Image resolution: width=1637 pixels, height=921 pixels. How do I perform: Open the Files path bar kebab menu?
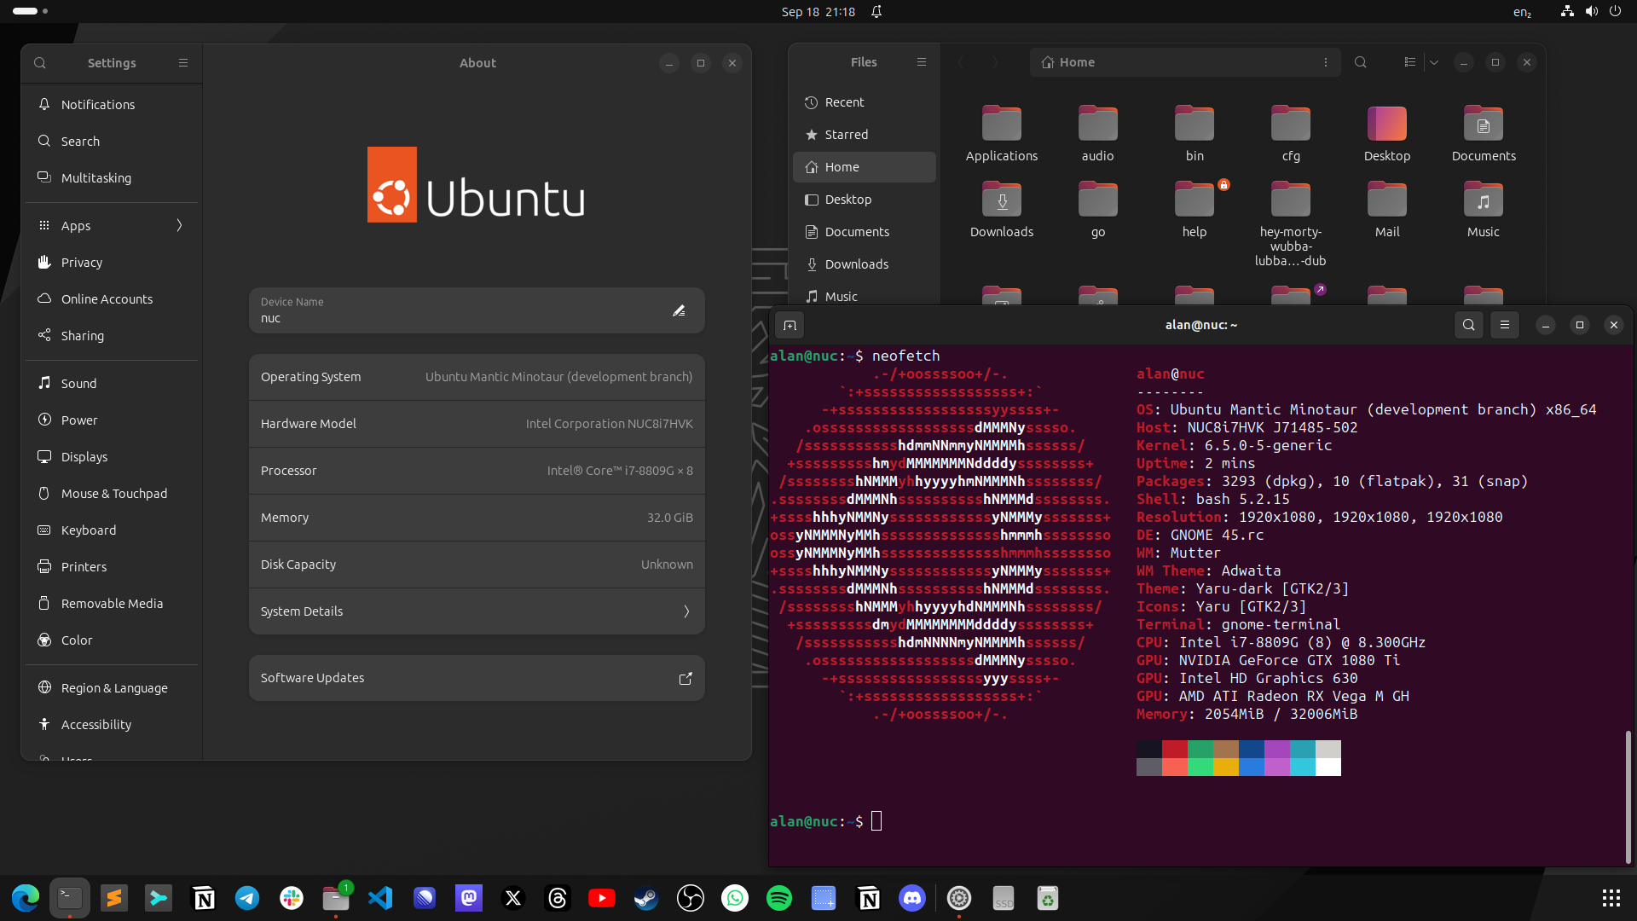1326,62
